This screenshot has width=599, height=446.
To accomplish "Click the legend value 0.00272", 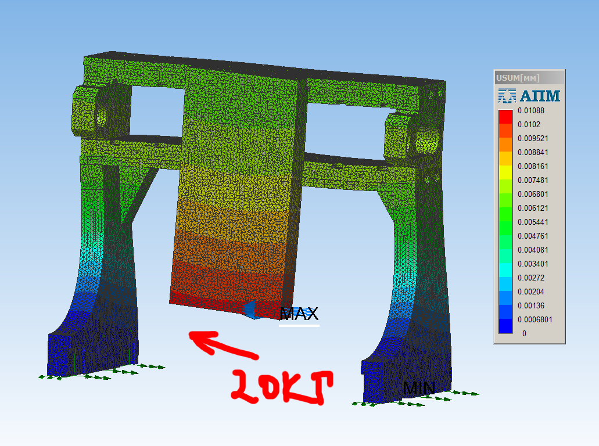I will [531, 278].
